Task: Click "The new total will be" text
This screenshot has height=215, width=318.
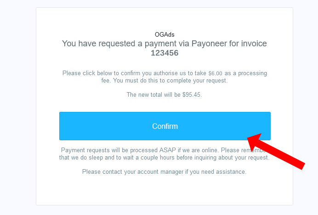Action: click(x=153, y=94)
